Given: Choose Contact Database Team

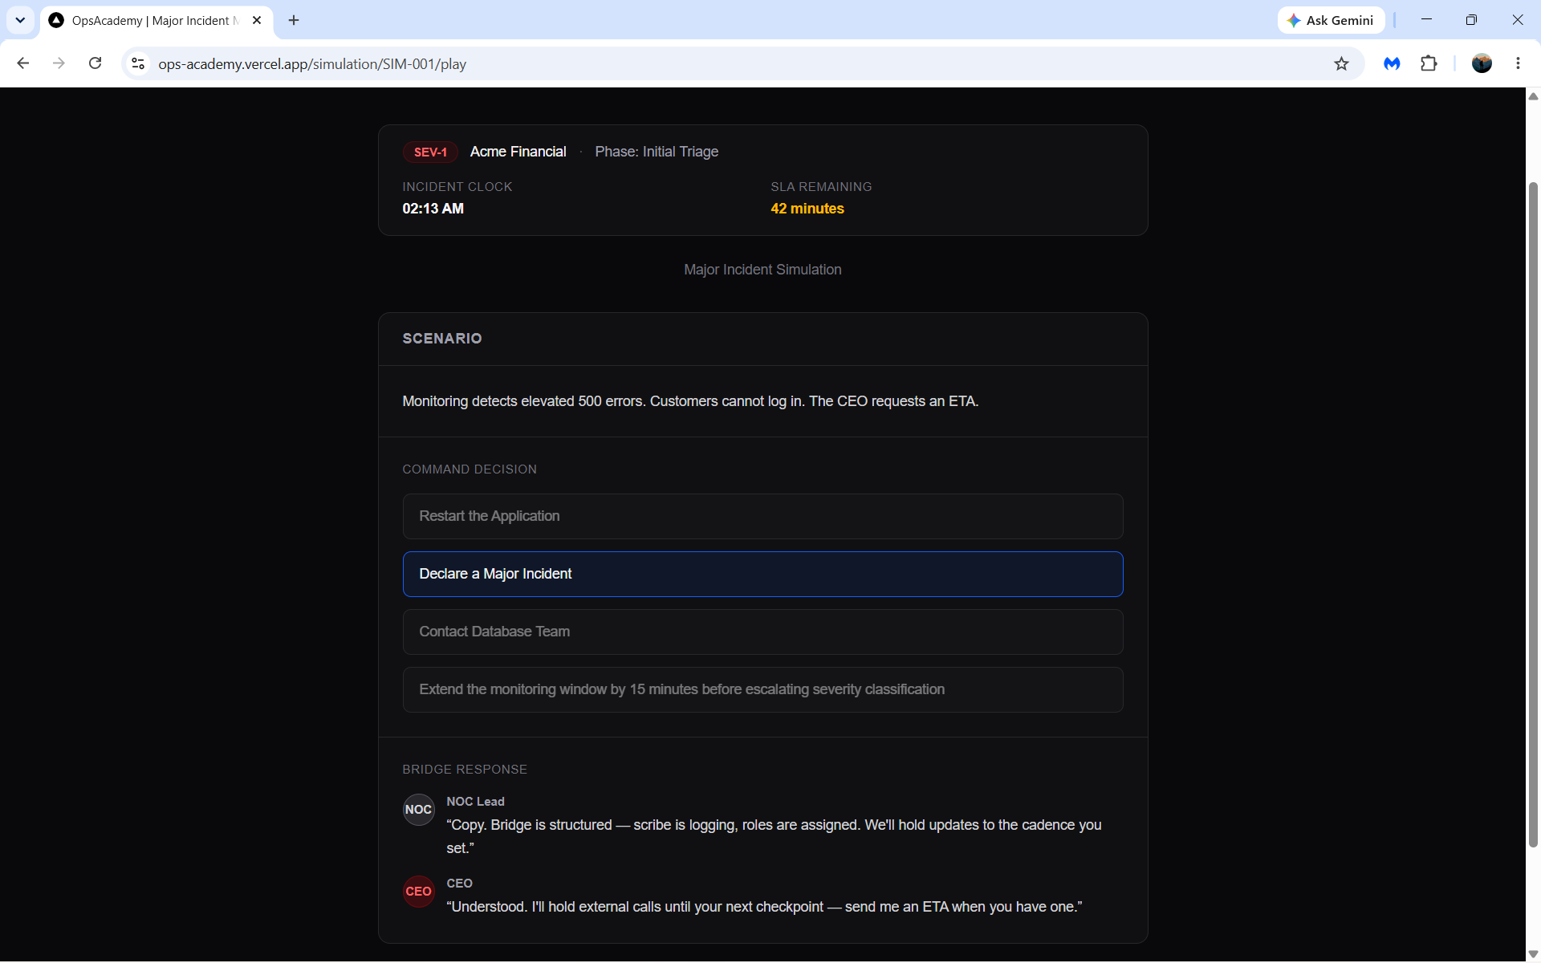Looking at the screenshot, I should coord(762,632).
